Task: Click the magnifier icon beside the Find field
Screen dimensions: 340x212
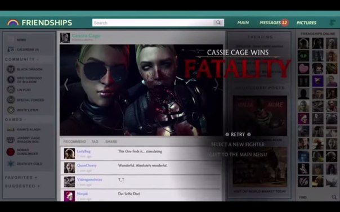Action: [x=334, y=197]
